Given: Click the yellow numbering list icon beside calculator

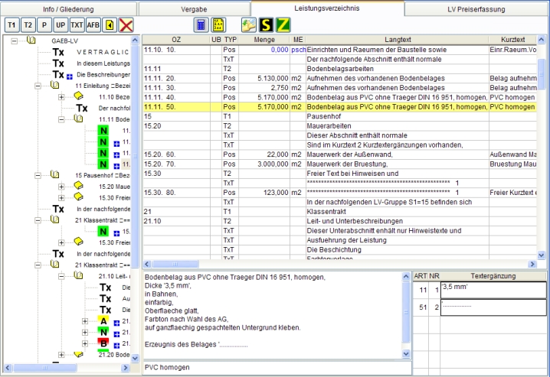Looking at the screenshot, I should pyautogui.click(x=217, y=24).
